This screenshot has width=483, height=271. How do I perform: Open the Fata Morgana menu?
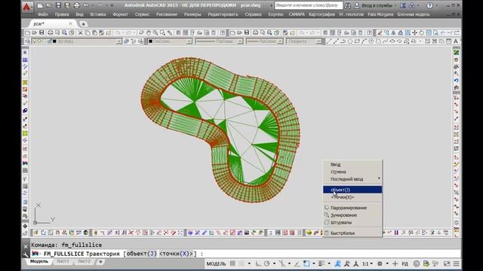pyautogui.click(x=380, y=14)
